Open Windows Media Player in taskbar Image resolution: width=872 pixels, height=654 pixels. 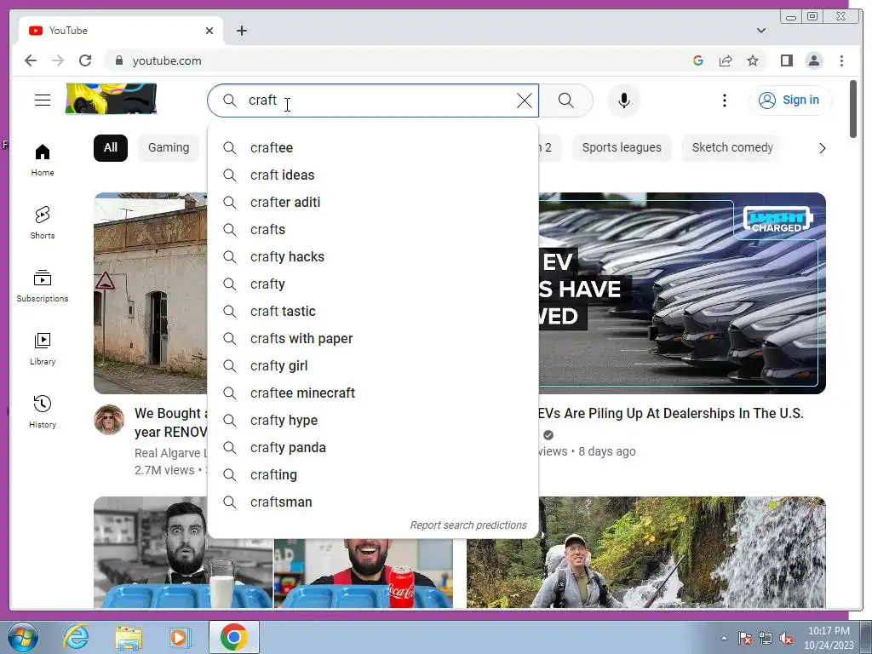[180, 637]
